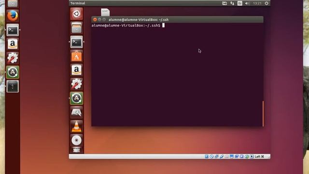Click the orange terminal scrollbar
The height and width of the screenshot is (174, 309).
(x=263, y=114)
